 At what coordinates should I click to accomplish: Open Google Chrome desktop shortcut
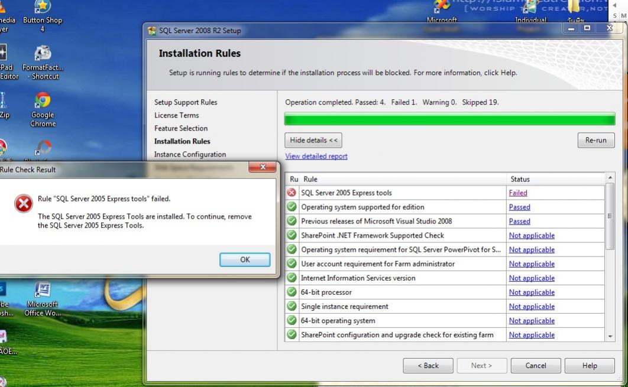43,110
